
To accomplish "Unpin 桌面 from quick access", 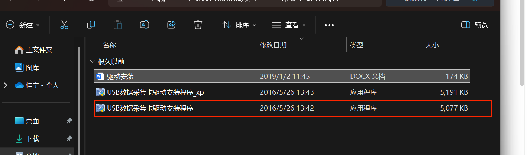I will [69, 121].
